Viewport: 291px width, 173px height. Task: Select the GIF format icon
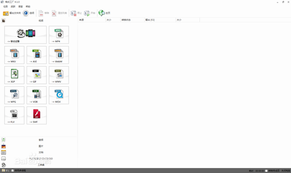(x=37, y=75)
